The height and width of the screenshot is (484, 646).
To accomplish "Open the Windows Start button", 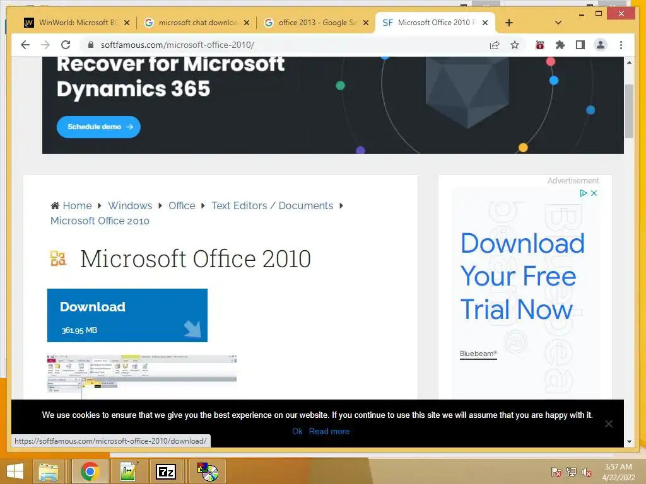I will [x=15, y=471].
